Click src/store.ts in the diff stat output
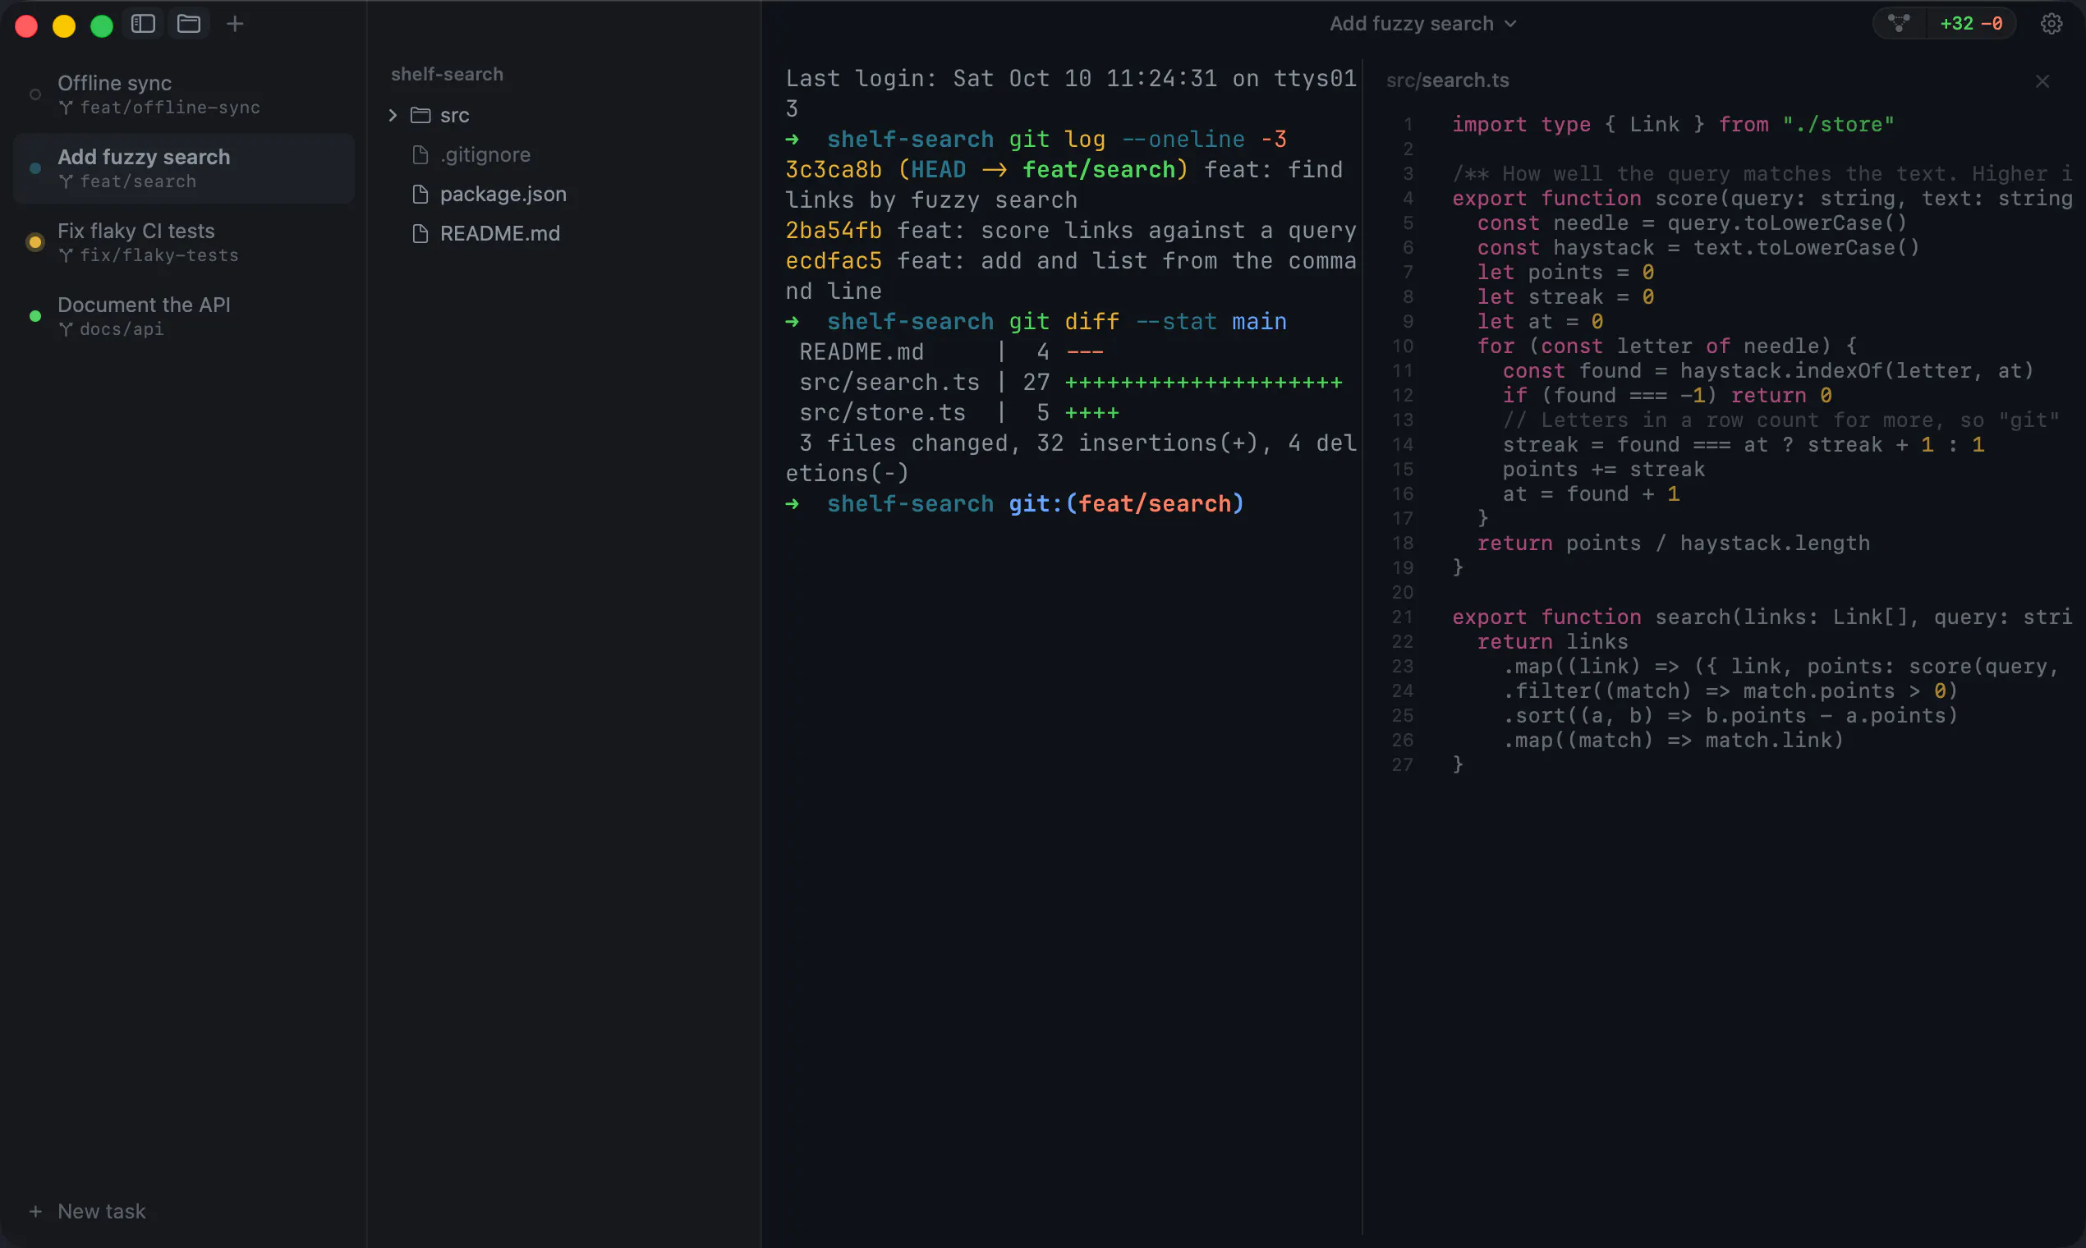This screenshot has height=1248, width=2086. pos(882,413)
